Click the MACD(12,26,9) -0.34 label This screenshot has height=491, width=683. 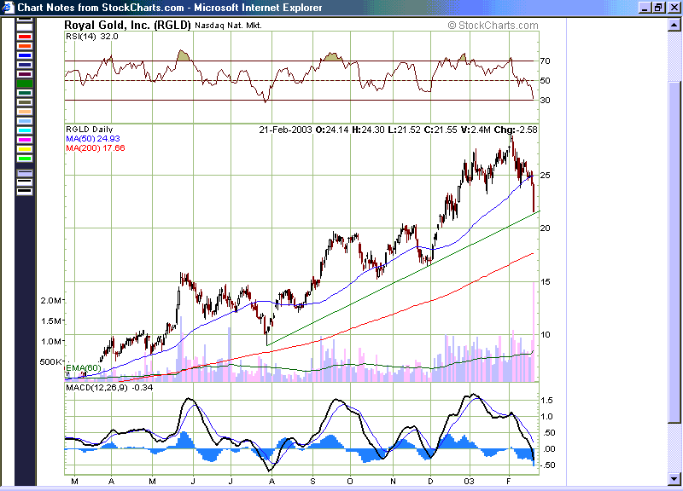click(x=109, y=388)
